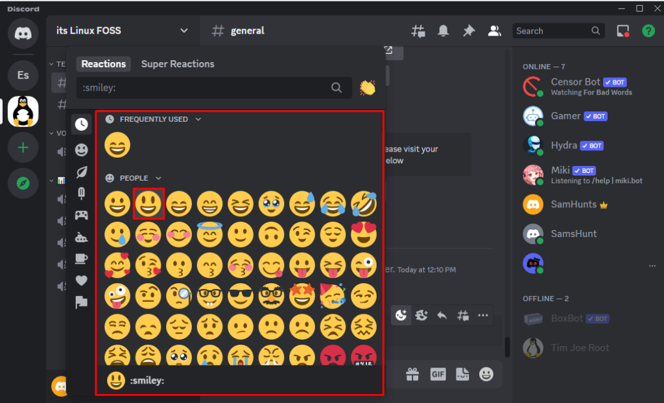Toggle the member list icon
664x403 pixels.
pyautogui.click(x=494, y=31)
